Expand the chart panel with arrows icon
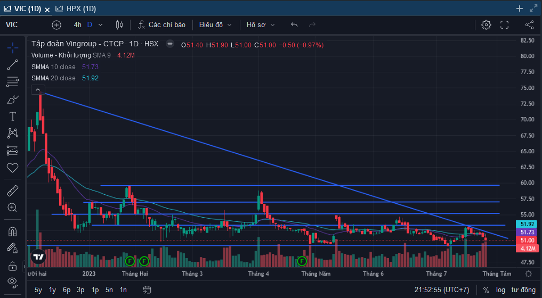 pos(533,9)
